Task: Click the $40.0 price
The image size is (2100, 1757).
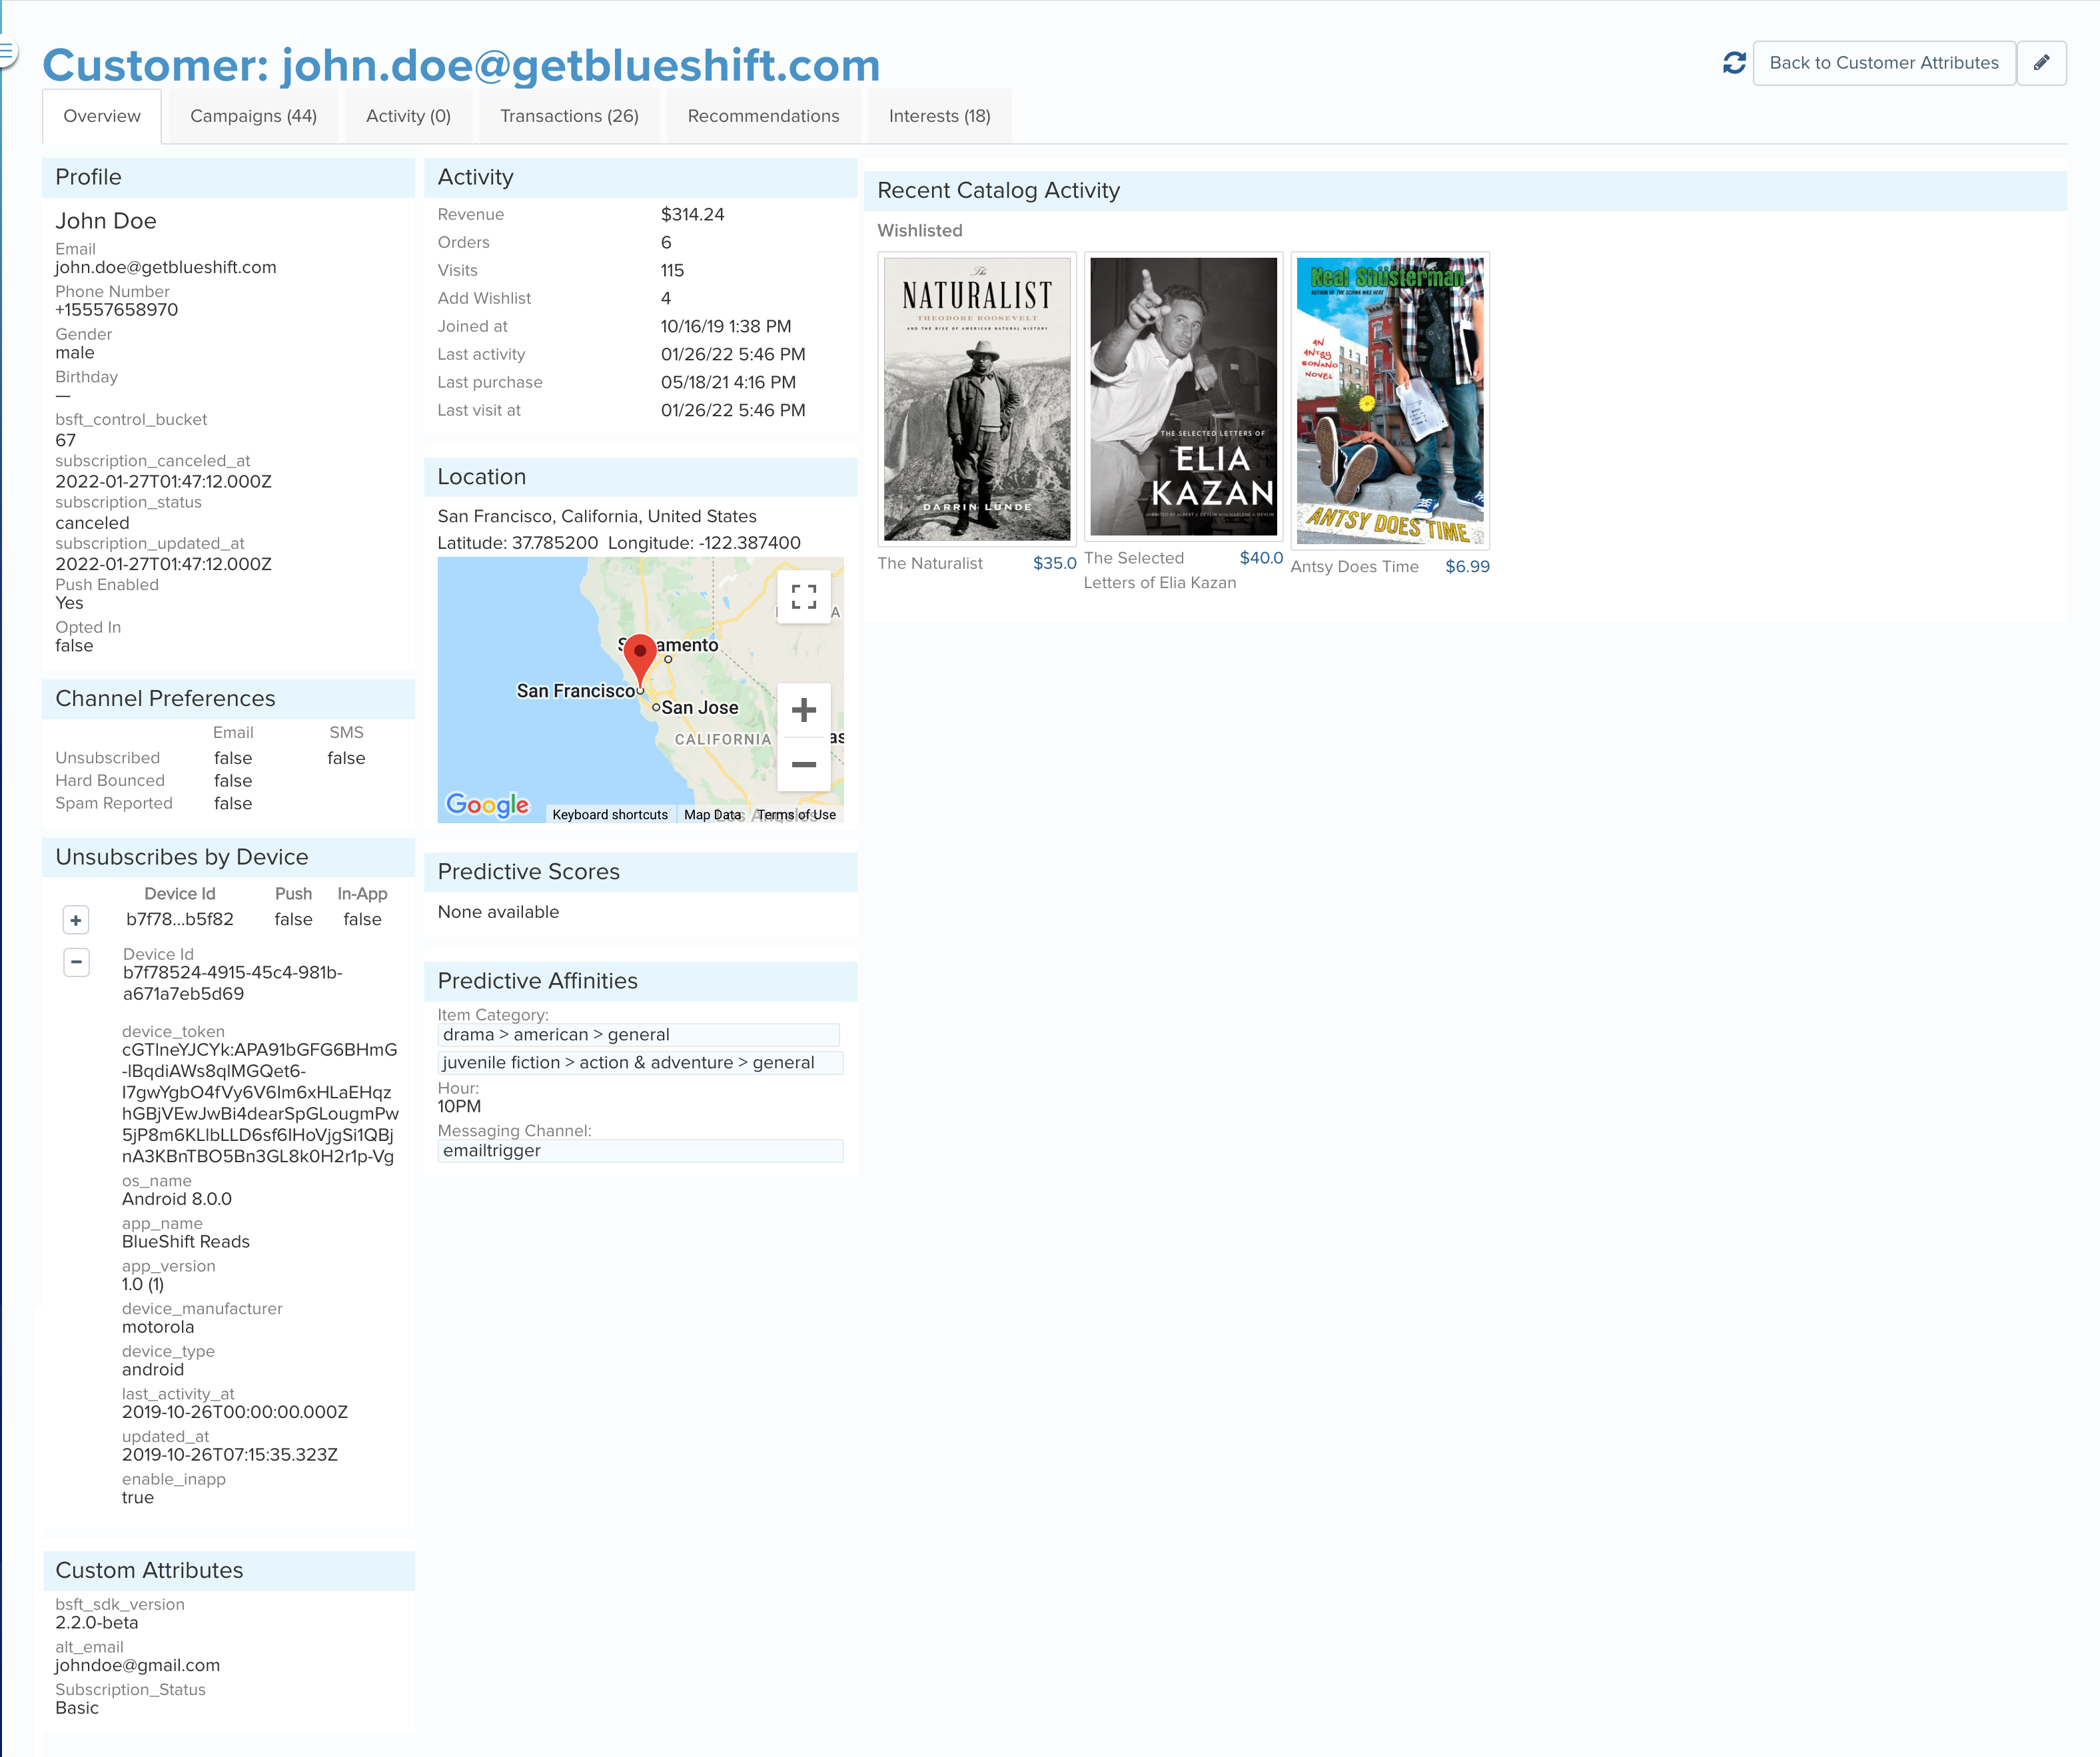Action: 1261,557
